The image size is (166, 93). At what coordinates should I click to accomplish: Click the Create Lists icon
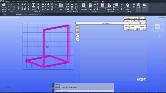coord(117,7)
